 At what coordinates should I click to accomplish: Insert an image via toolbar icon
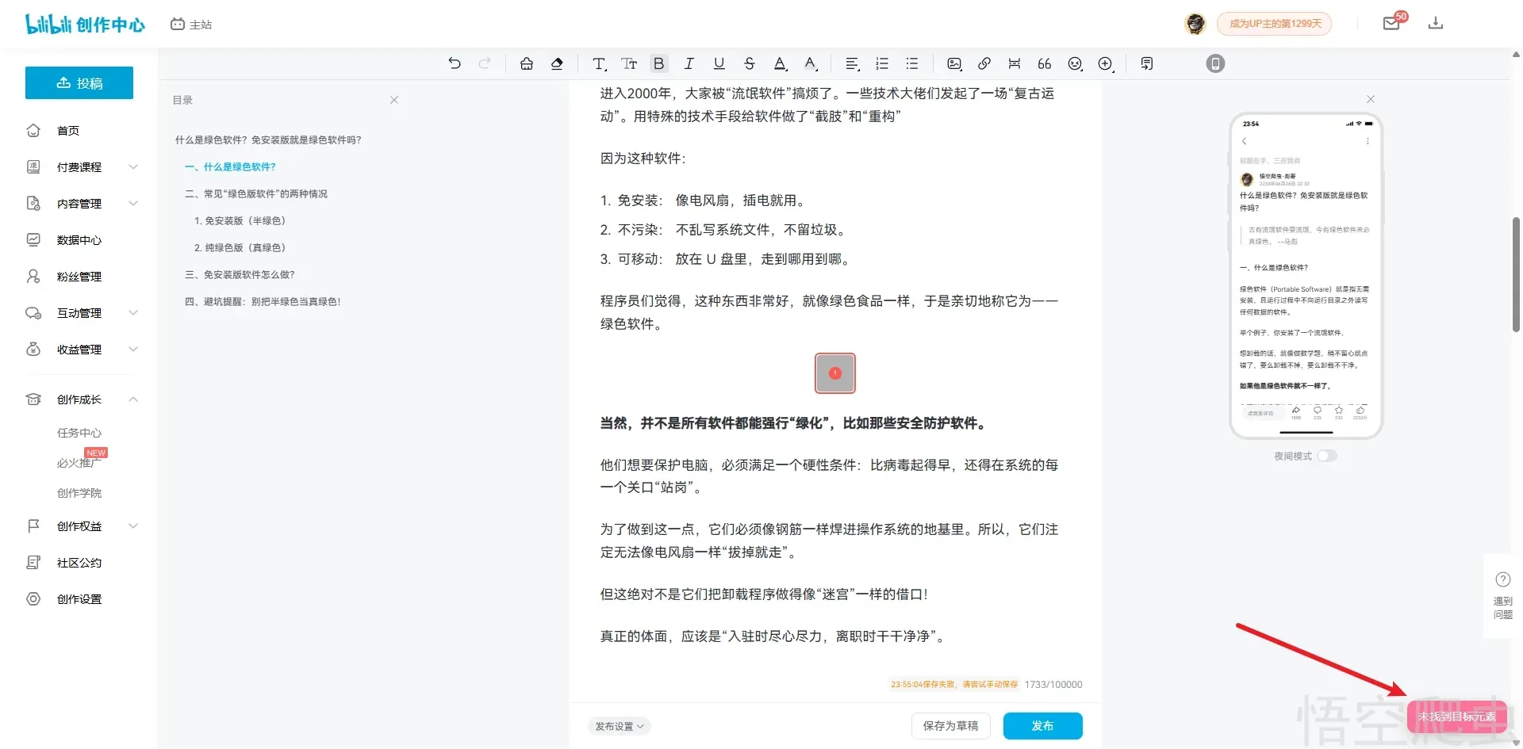click(954, 63)
